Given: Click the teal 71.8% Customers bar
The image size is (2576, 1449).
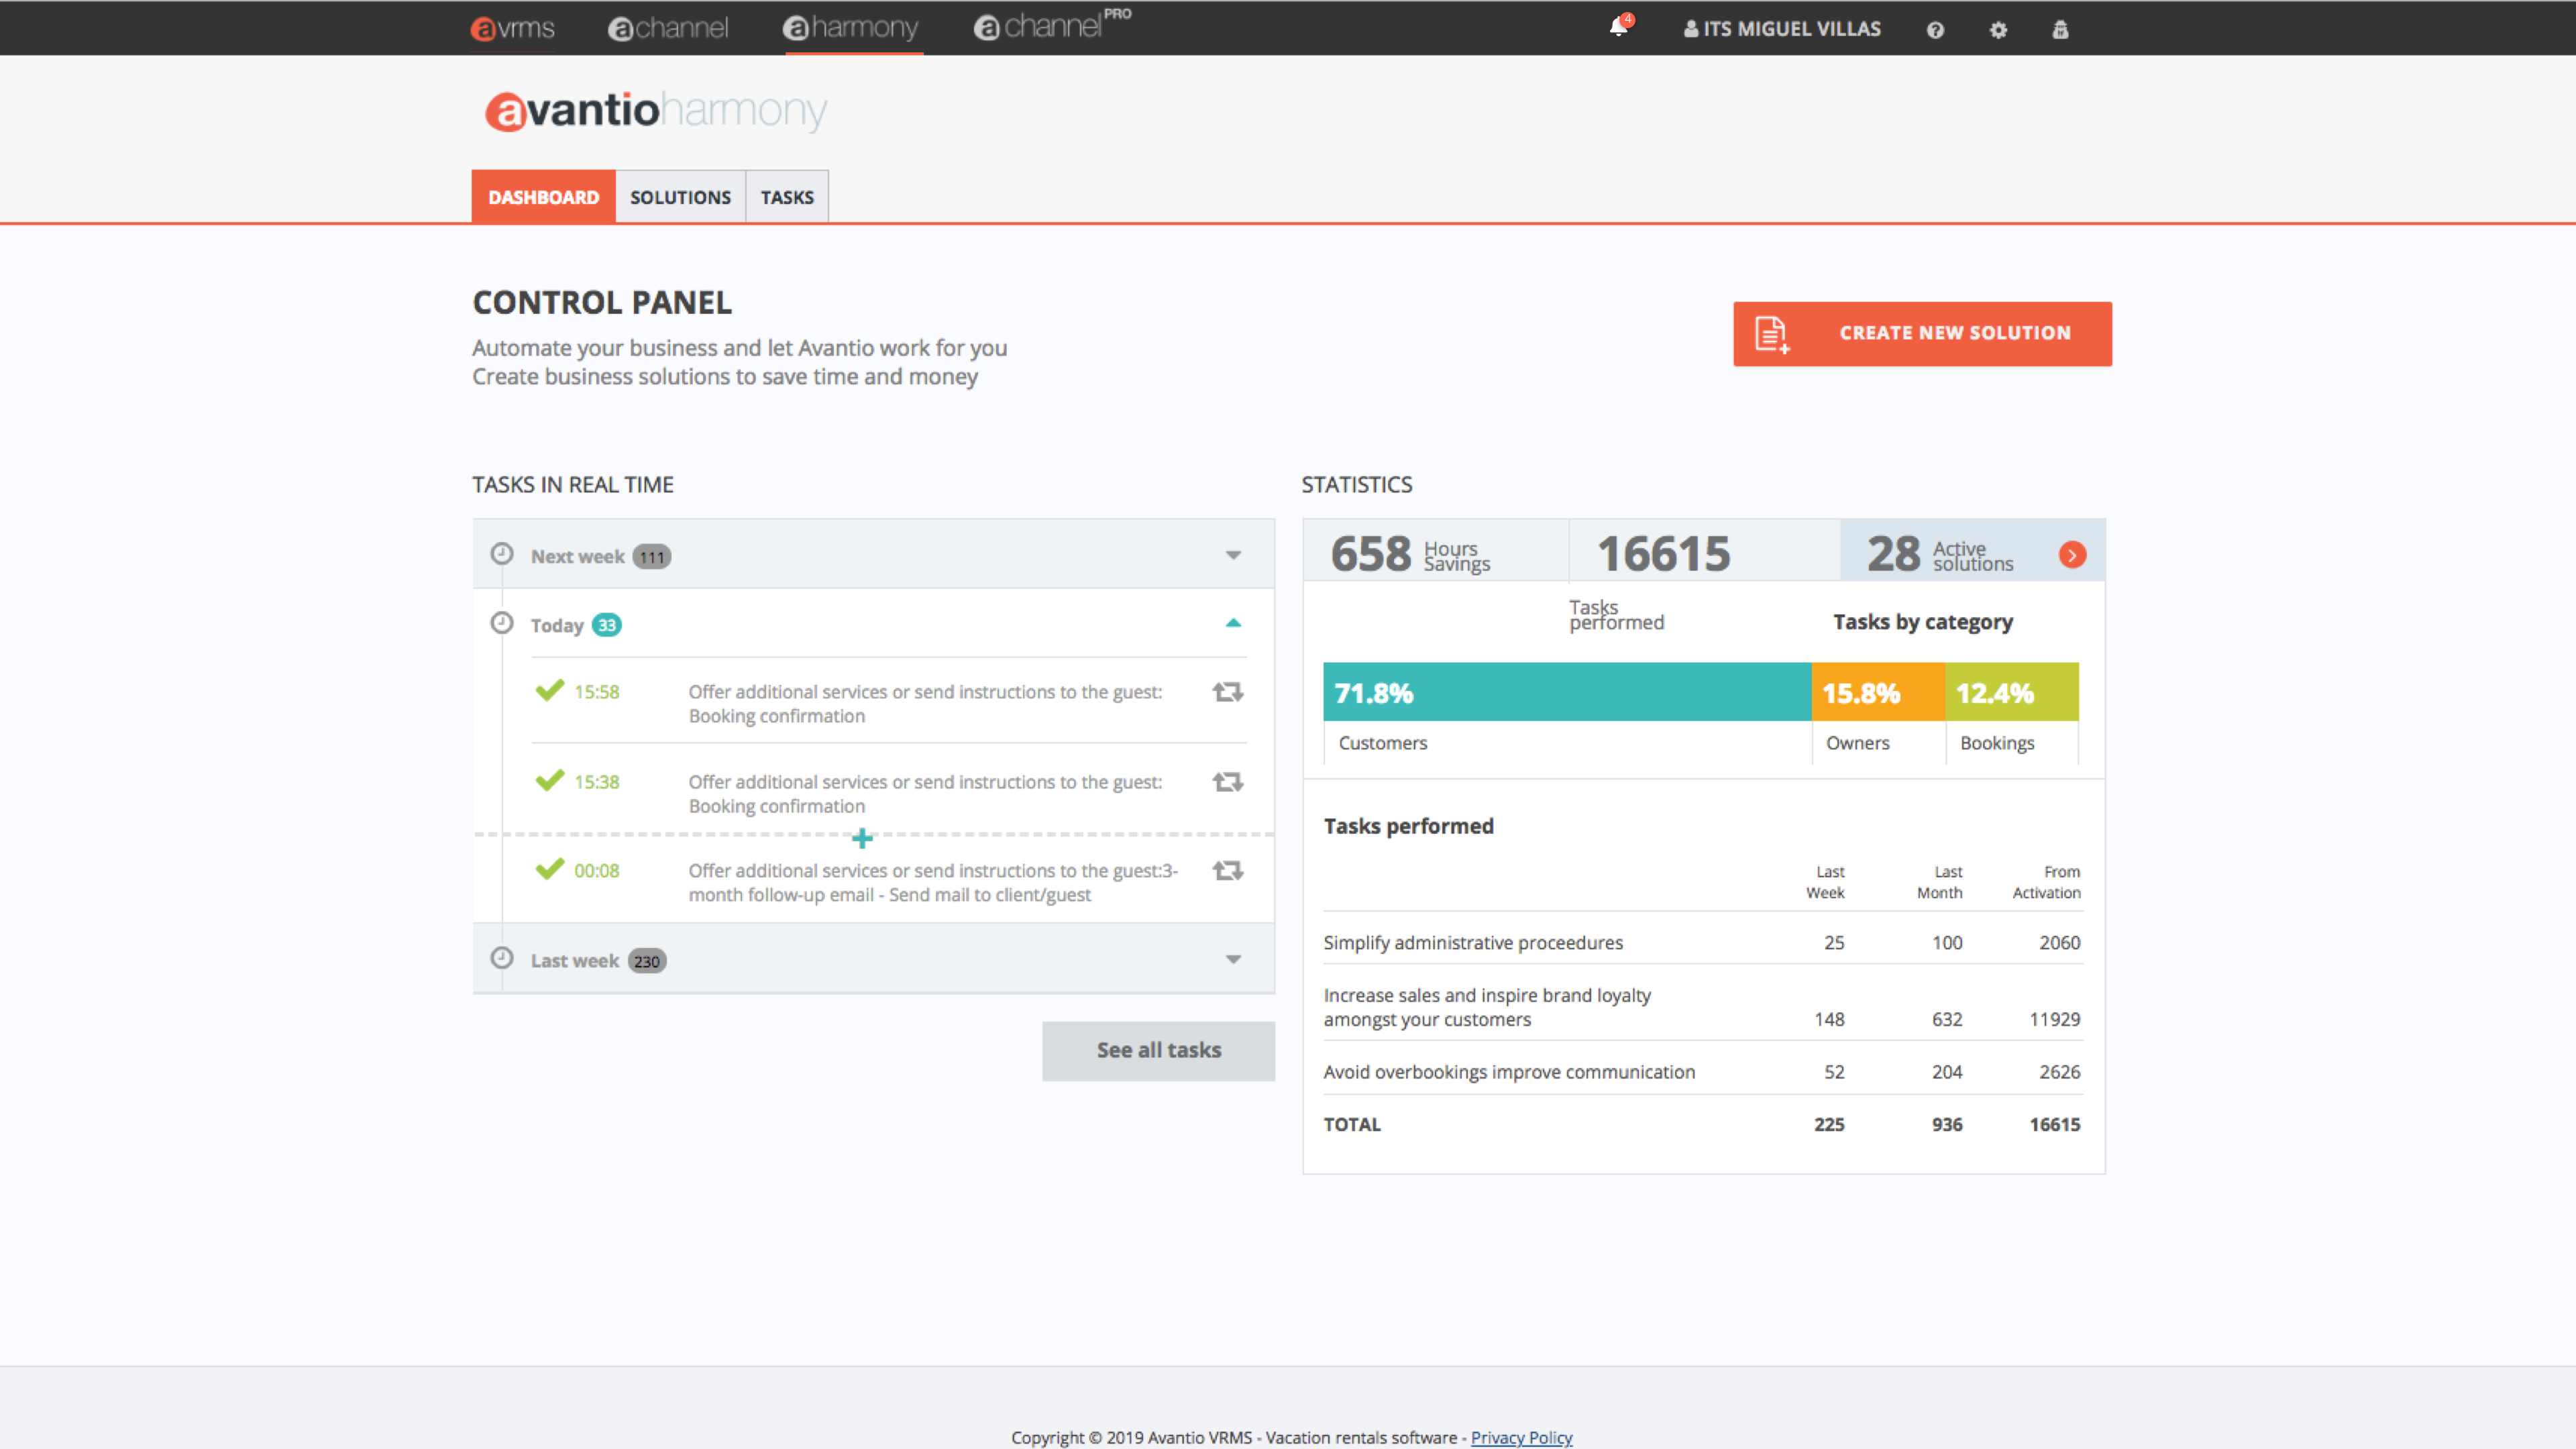Looking at the screenshot, I should (1566, 692).
